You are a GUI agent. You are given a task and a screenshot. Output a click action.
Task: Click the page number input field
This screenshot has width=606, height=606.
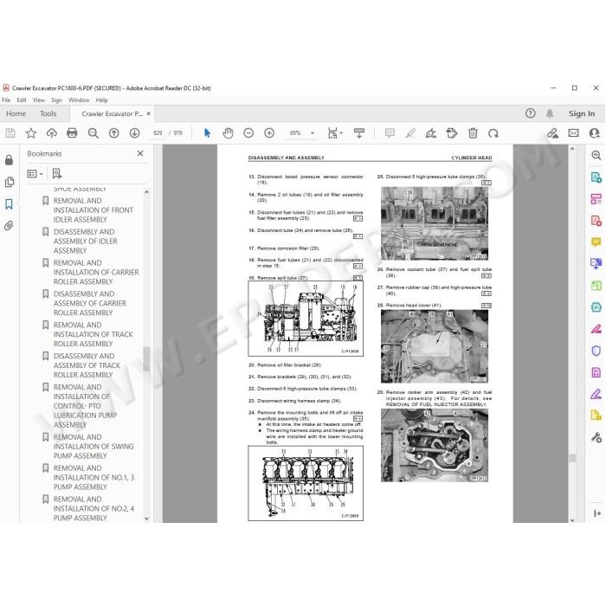coord(158,133)
